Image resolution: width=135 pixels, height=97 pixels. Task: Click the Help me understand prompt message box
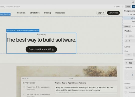86,89
